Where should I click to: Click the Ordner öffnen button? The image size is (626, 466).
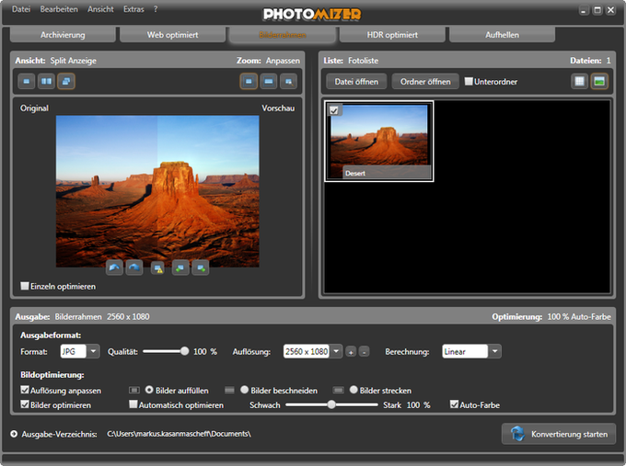pyautogui.click(x=425, y=82)
